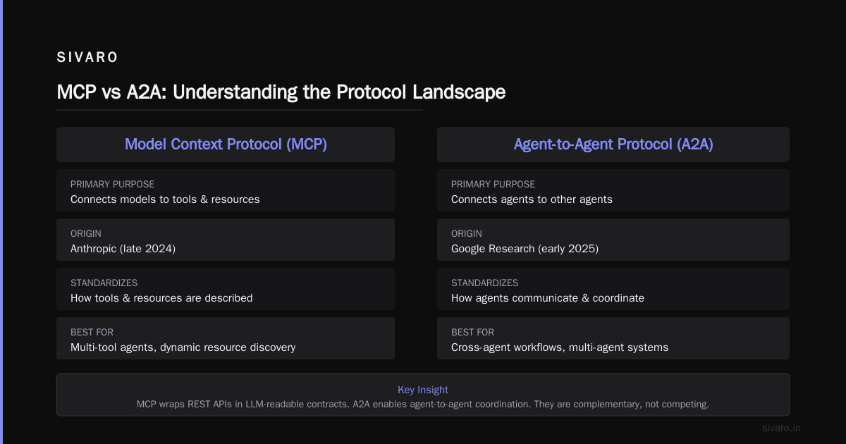The width and height of the screenshot is (846, 444).
Task: Open the sivaro.in footer link
Action: pyautogui.click(x=782, y=428)
